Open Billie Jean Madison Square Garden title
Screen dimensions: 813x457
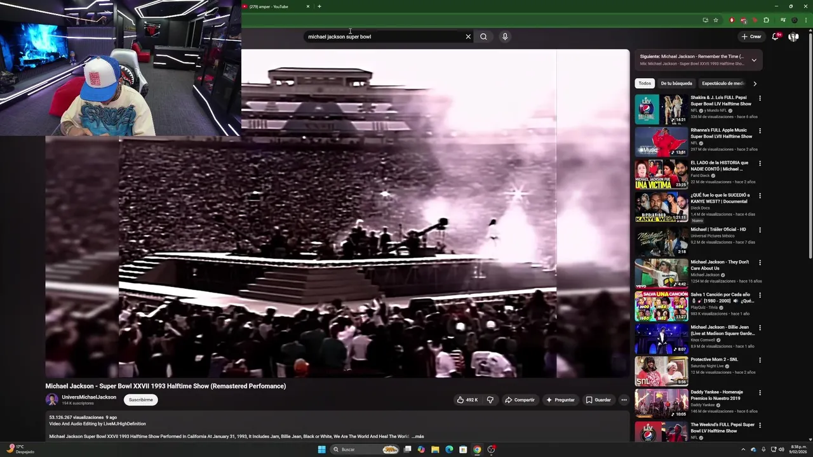coord(723,330)
